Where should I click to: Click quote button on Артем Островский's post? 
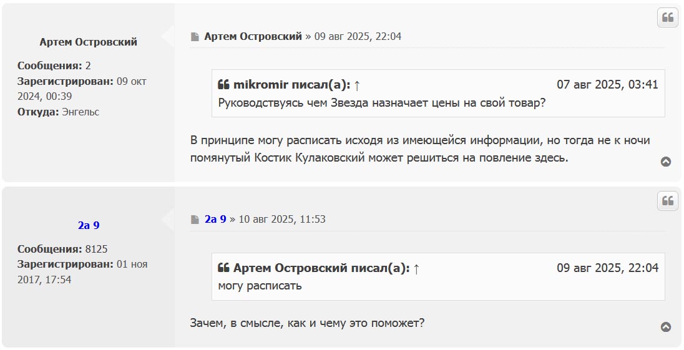[x=667, y=17]
